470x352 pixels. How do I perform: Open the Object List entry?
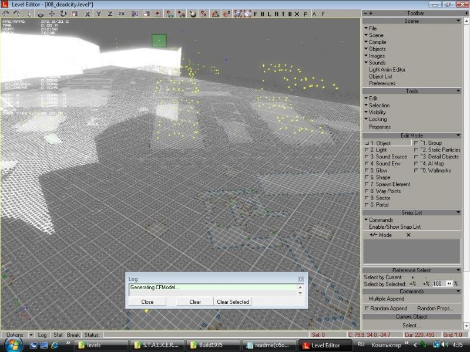[x=380, y=76]
